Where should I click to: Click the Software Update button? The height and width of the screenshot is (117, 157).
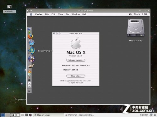(x=76, y=60)
